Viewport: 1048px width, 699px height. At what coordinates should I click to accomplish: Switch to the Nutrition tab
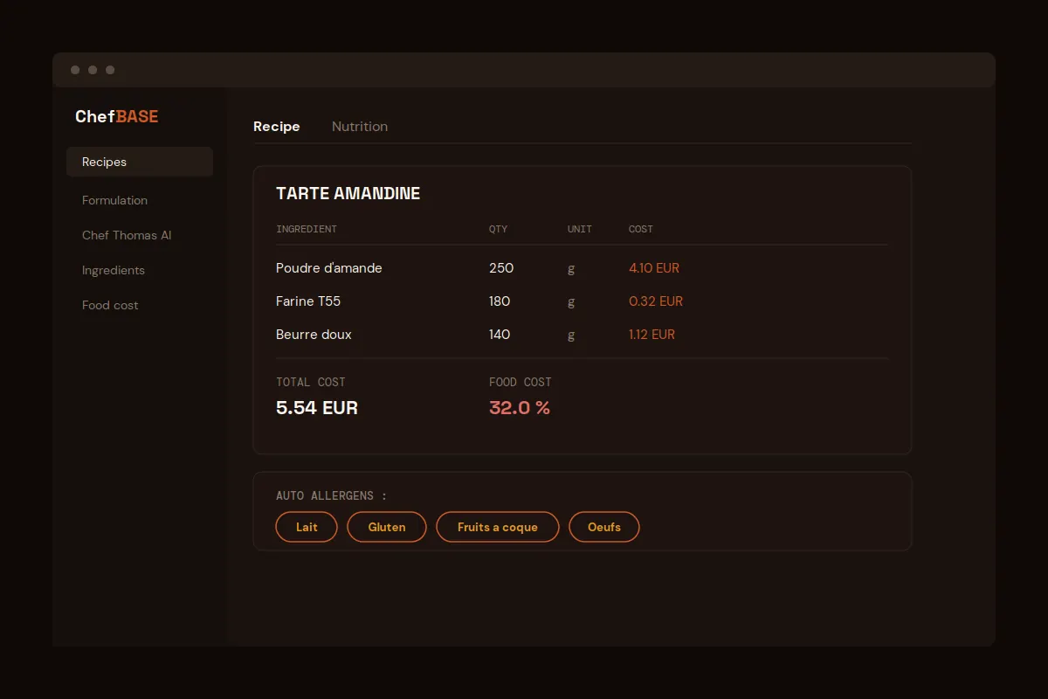[x=360, y=127]
